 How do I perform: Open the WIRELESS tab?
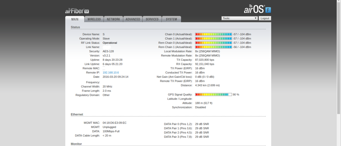coord(94,19)
